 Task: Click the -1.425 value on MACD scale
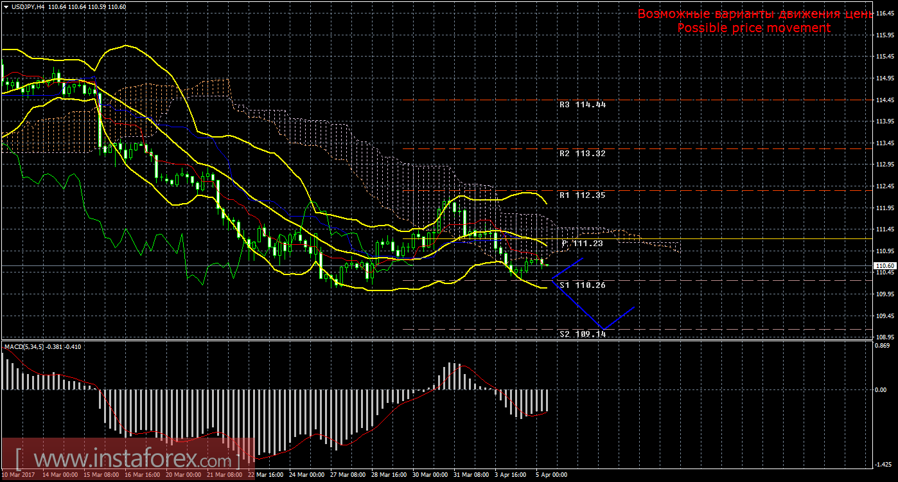(x=883, y=464)
